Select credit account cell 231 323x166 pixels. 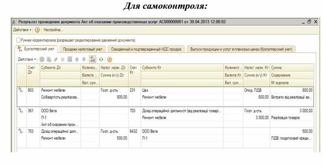tap(135, 90)
